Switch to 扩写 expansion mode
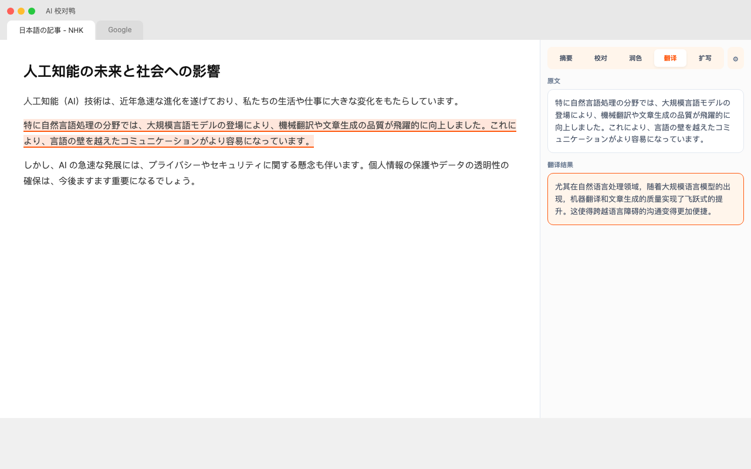Viewport: 751px width, 469px height. [x=705, y=58]
